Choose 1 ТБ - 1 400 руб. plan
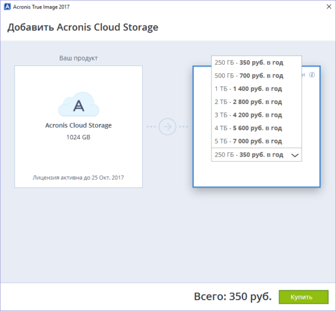The width and height of the screenshot is (336, 311). pyautogui.click(x=257, y=89)
